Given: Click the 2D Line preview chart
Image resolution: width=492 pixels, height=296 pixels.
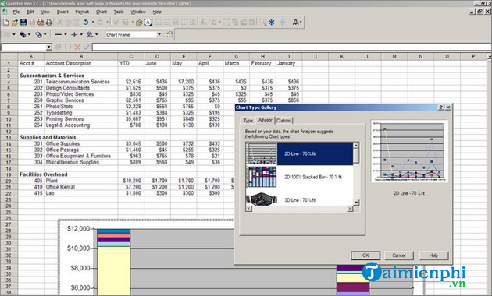Looking at the screenshot, I should [x=409, y=151].
